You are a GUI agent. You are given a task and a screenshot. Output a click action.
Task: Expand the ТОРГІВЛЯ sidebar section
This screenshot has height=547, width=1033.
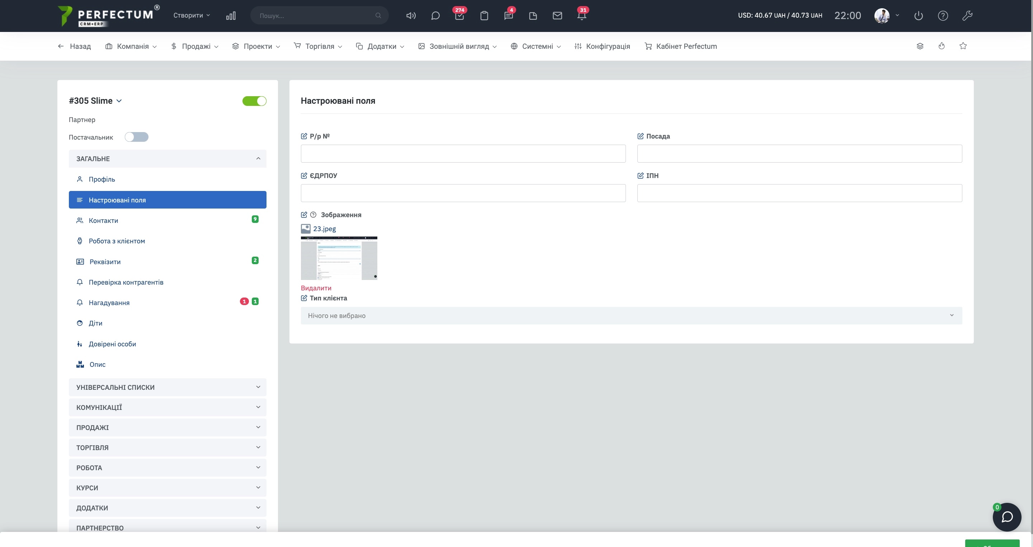(x=167, y=448)
